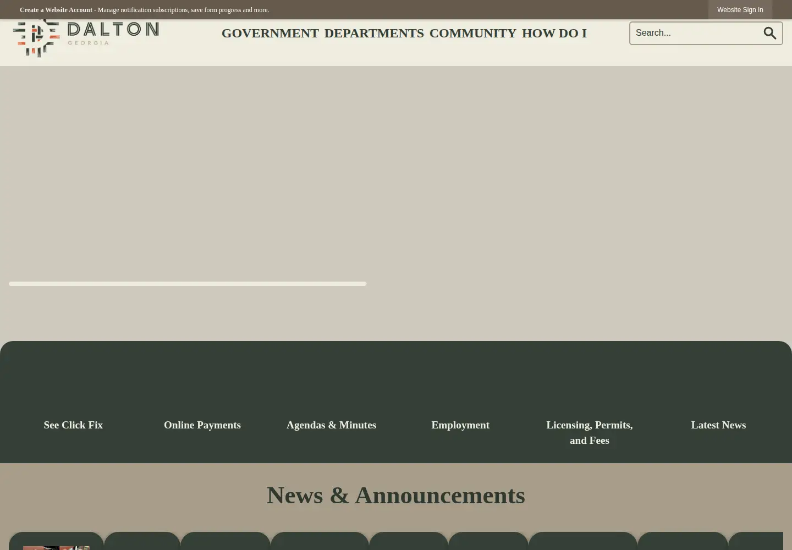Viewport: 792px width, 550px height.
Task: Click the Website Sign In button
Action: tap(740, 10)
